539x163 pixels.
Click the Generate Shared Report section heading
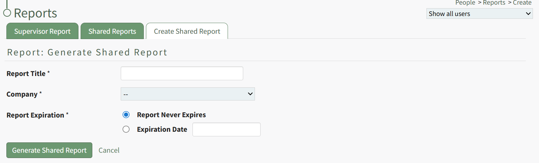[x=87, y=53]
